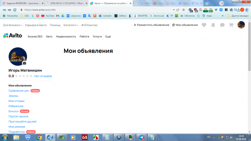Image resolution: width=251 pixels, height=141 pixels.
Task: Open the calculator taskbar icon
Action: [x=107, y=137]
